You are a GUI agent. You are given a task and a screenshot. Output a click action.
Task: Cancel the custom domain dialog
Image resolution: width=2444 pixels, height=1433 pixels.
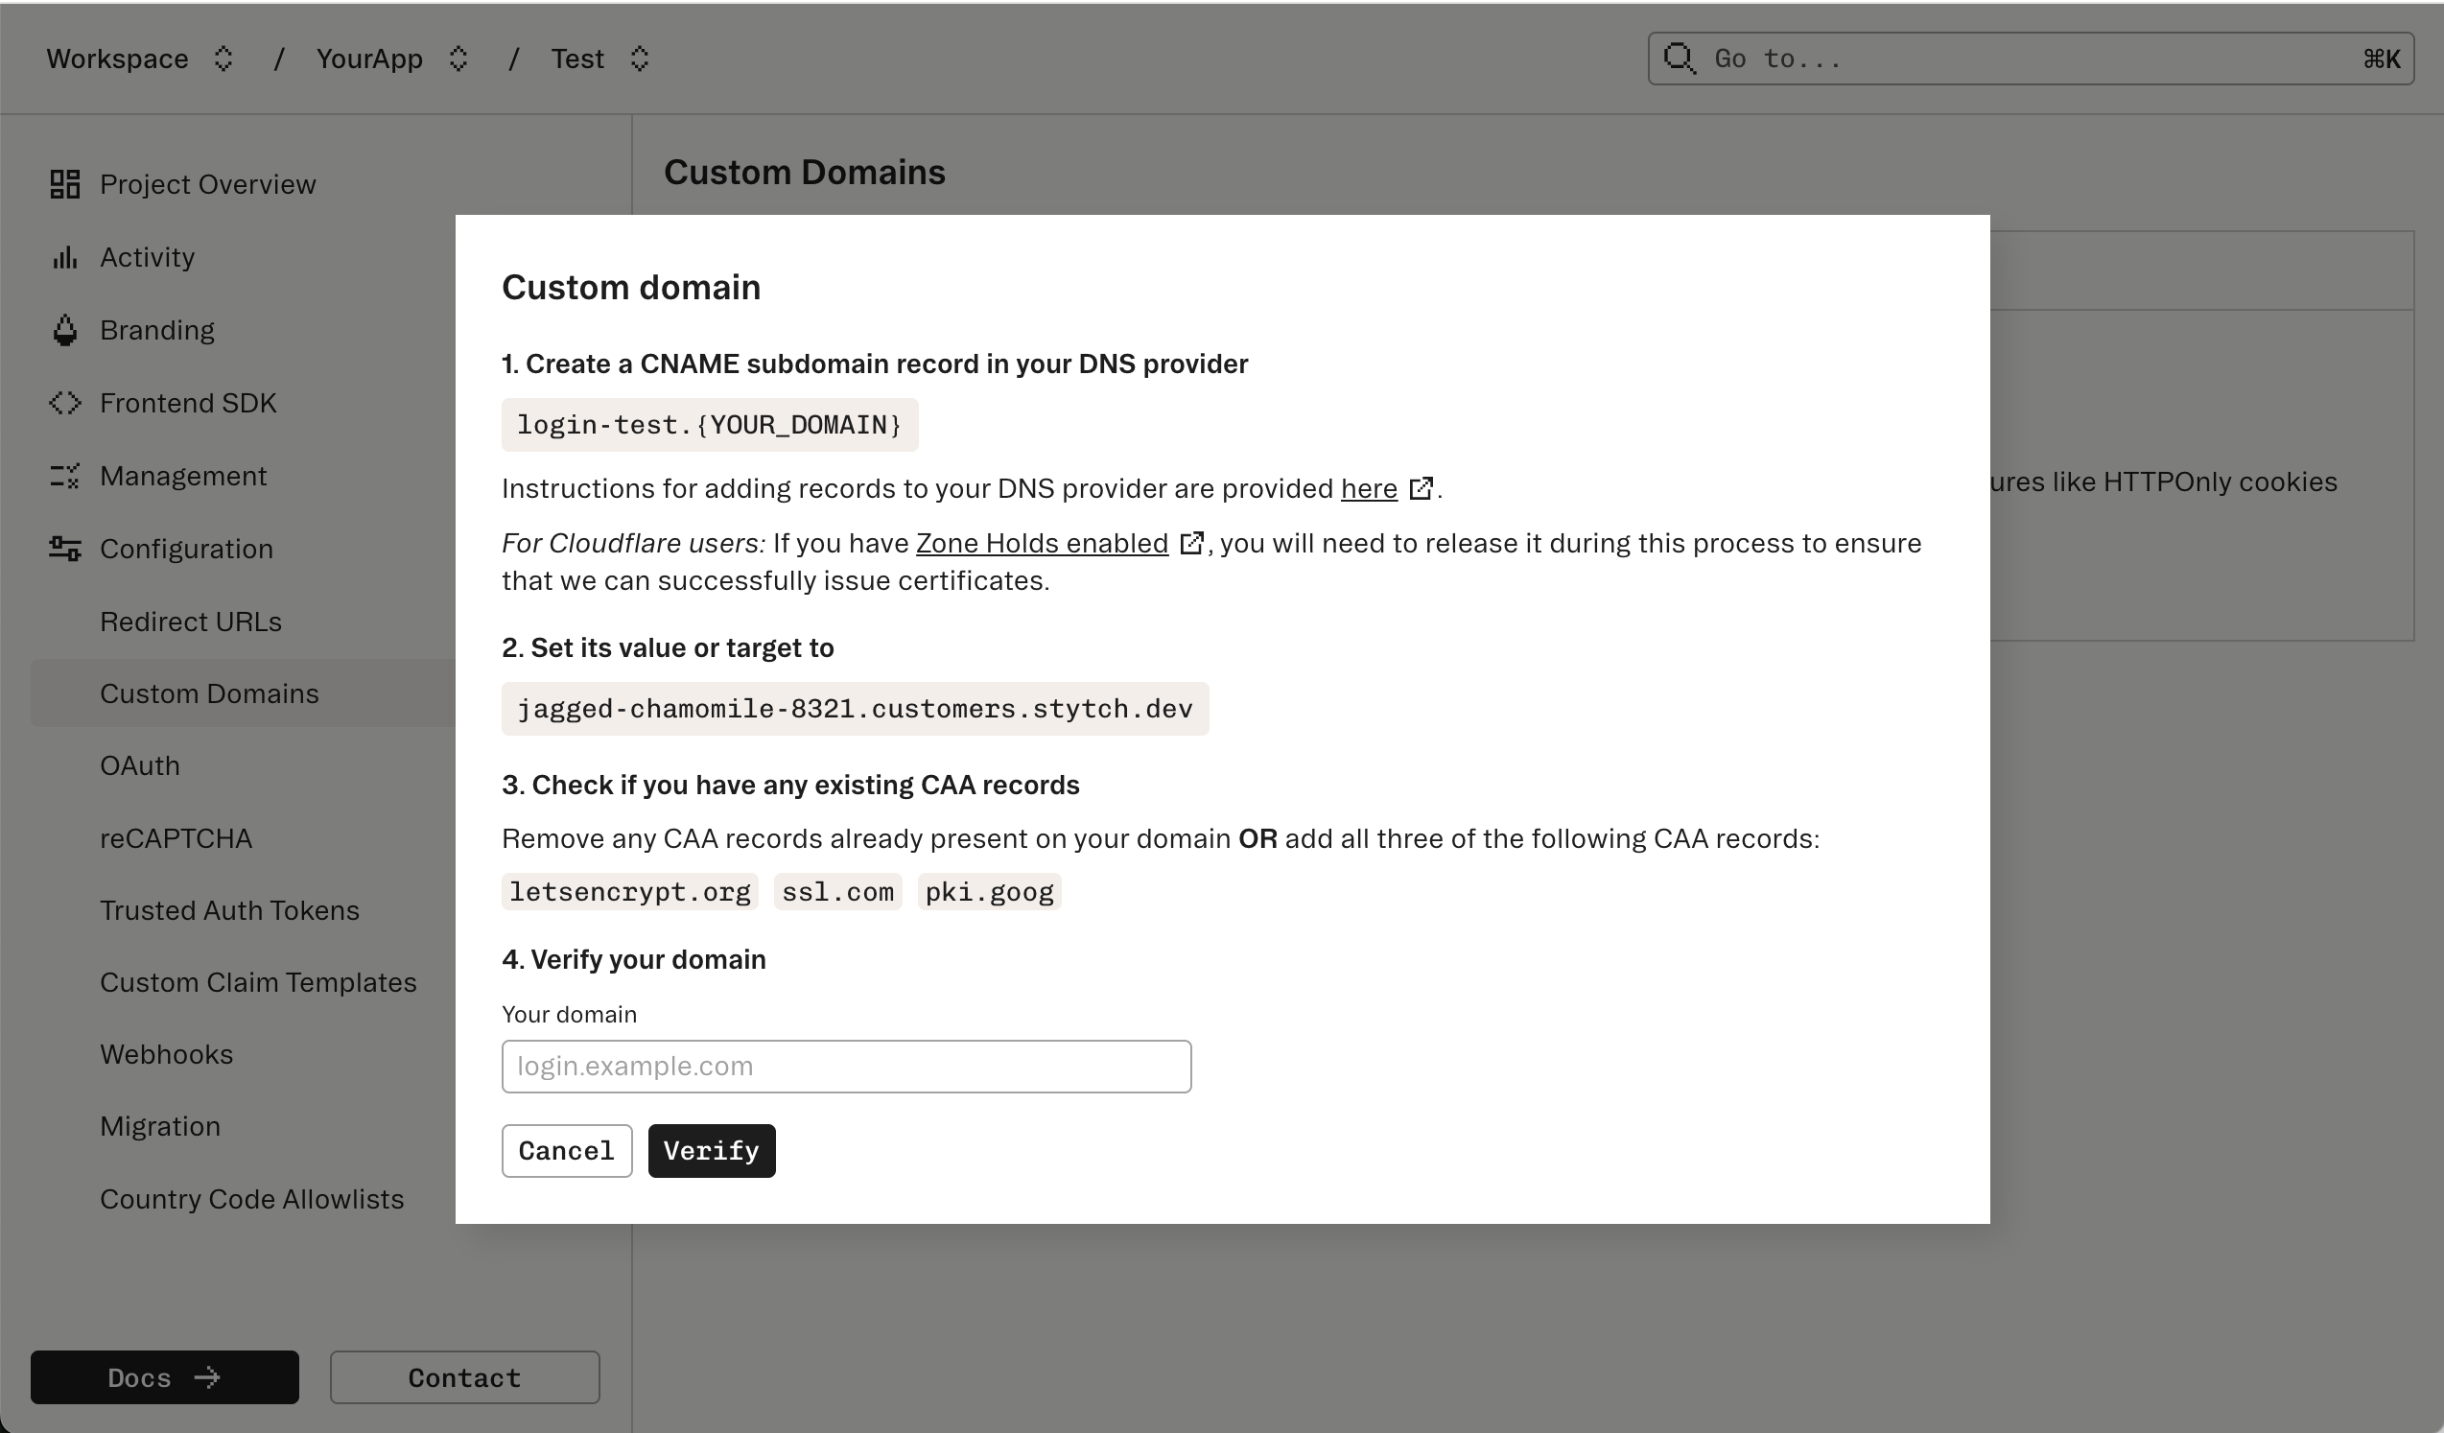pos(566,1150)
